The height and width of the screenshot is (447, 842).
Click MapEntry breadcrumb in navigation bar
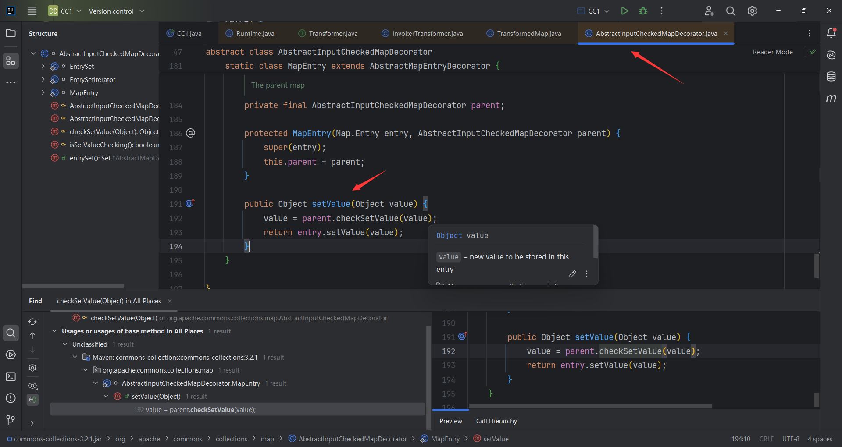pos(440,439)
